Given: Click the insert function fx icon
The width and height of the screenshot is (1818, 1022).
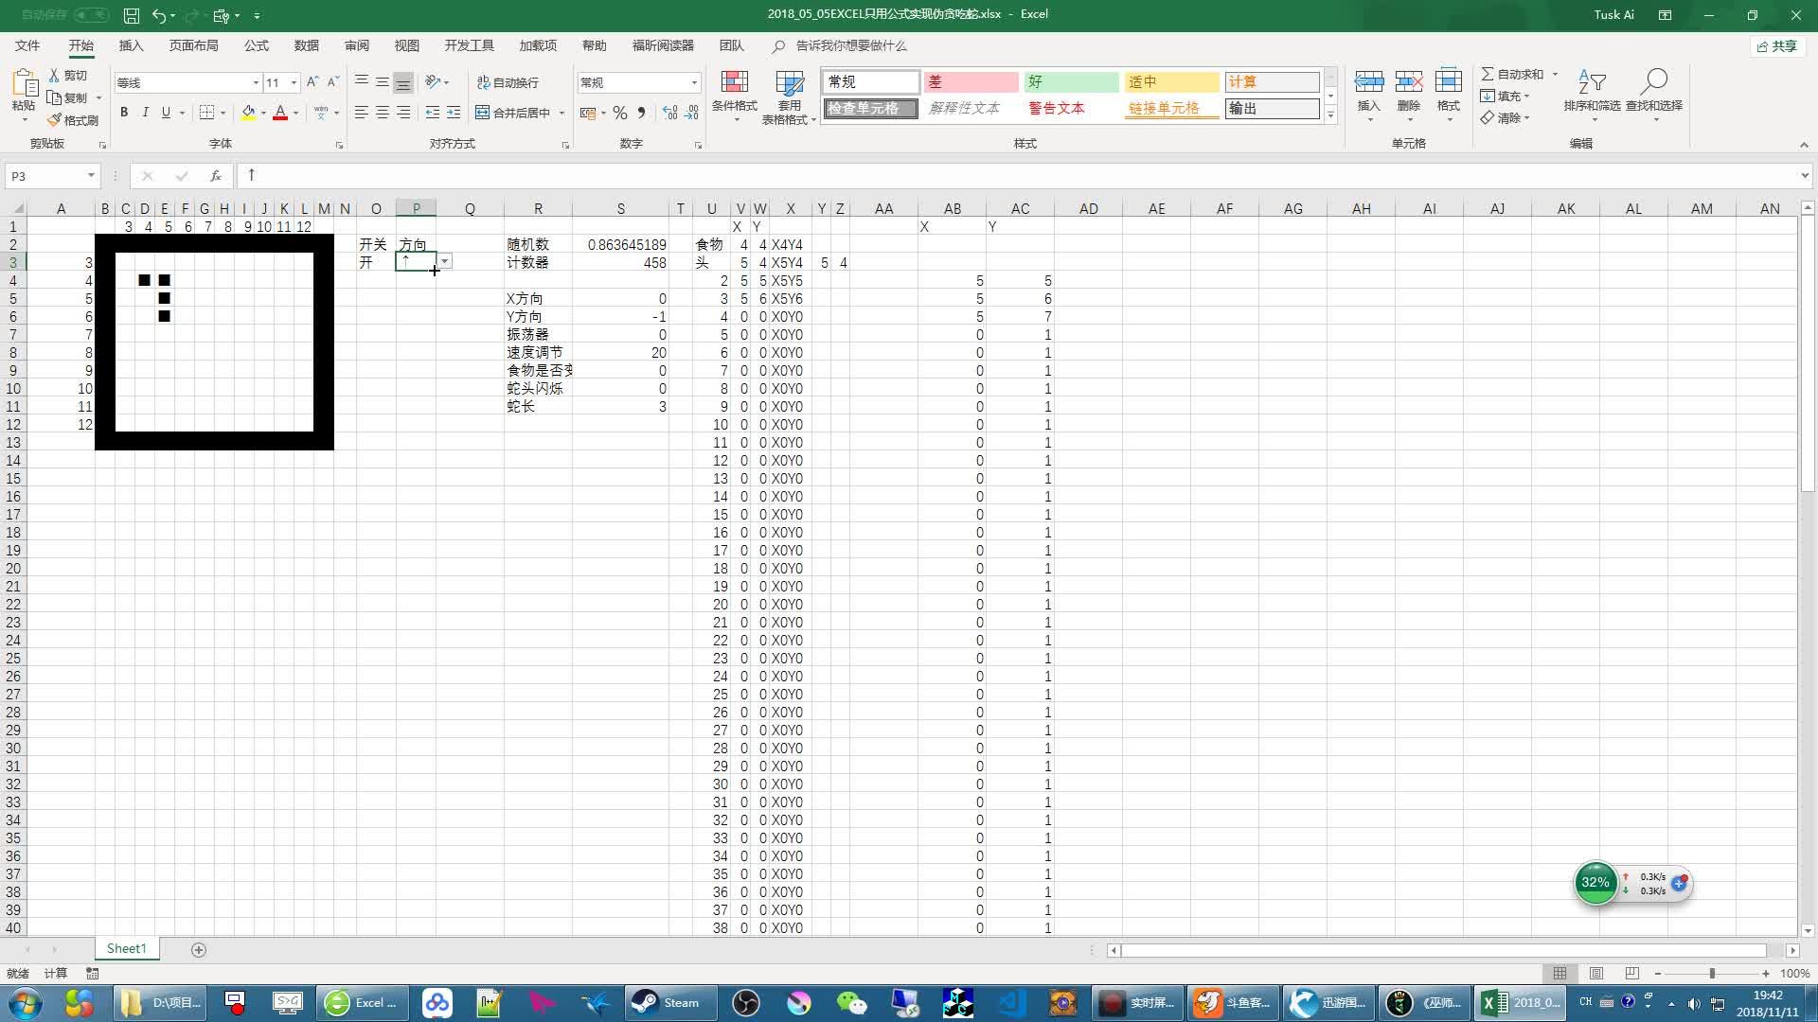Looking at the screenshot, I should pyautogui.click(x=216, y=176).
